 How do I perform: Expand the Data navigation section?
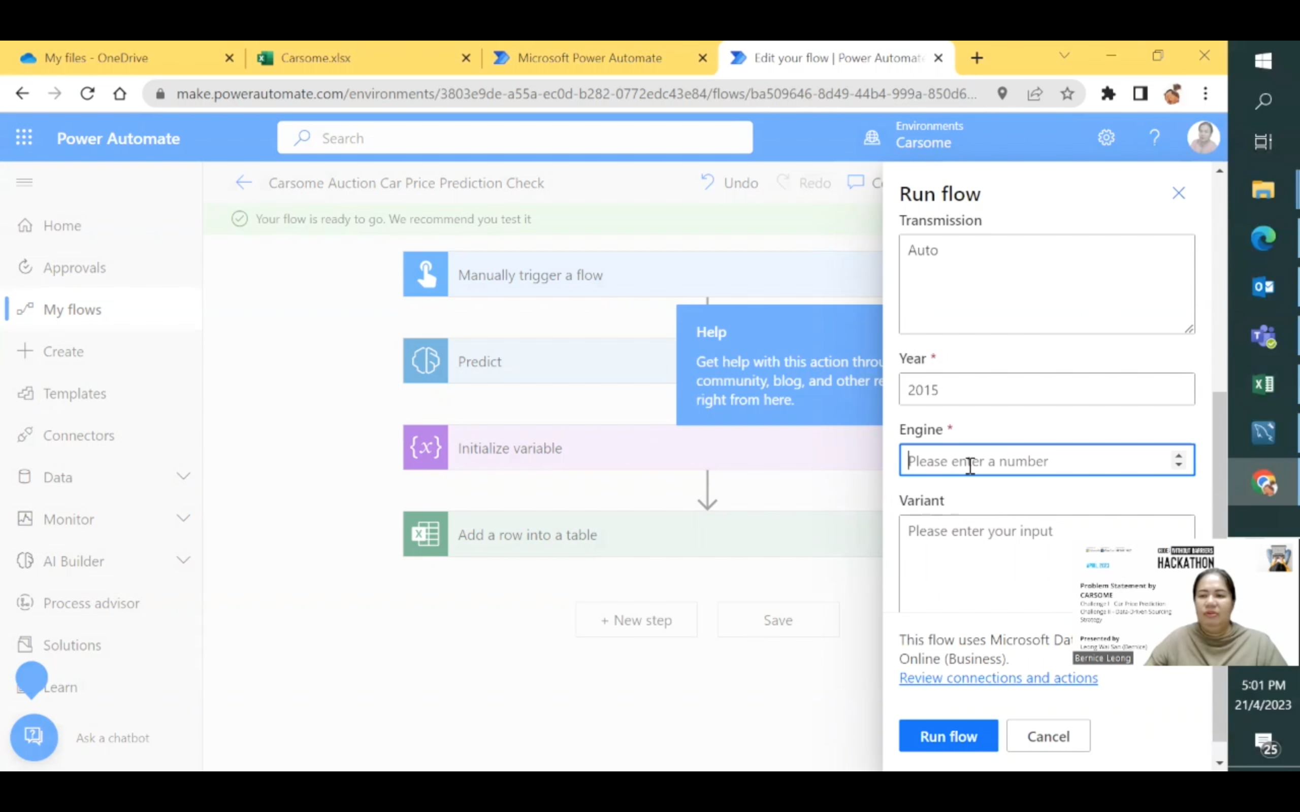183,477
